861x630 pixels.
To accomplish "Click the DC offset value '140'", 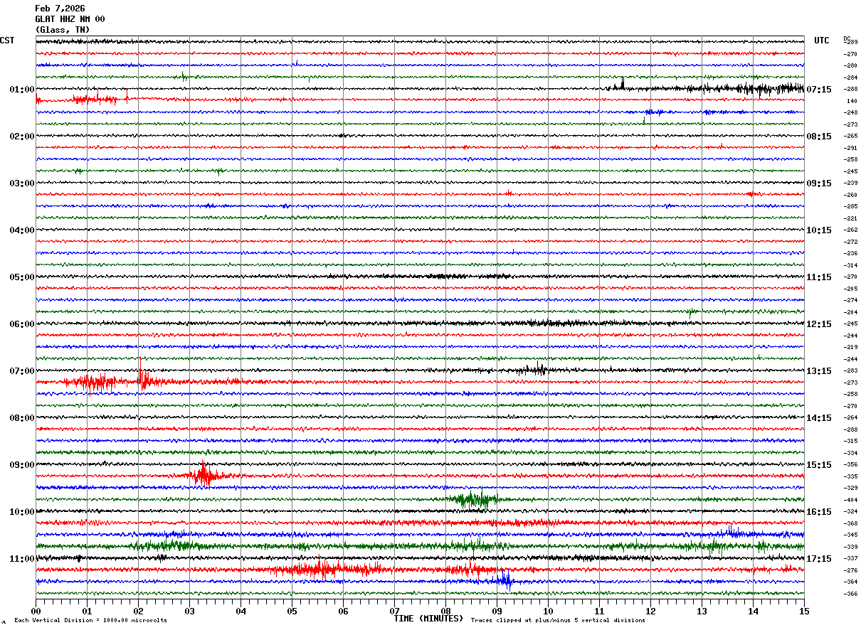I will [852, 101].
